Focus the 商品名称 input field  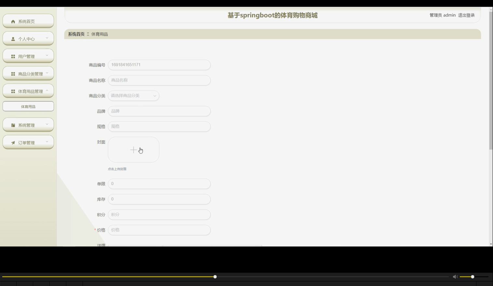[159, 80]
